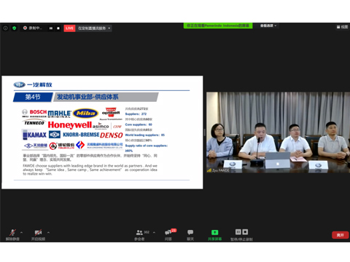
Task: Click the red Leave meeting button
Action: pyautogui.click(x=341, y=235)
